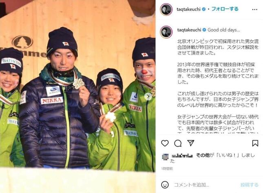Viewport: 263px width, 193px height.
Task: Click taqtakeuchi avatar beside caption
Action: tap(166, 32)
